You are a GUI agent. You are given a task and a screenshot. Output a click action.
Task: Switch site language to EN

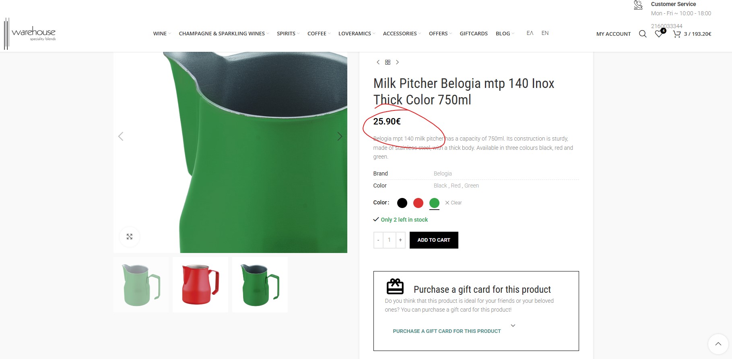[x=545, y=33]
